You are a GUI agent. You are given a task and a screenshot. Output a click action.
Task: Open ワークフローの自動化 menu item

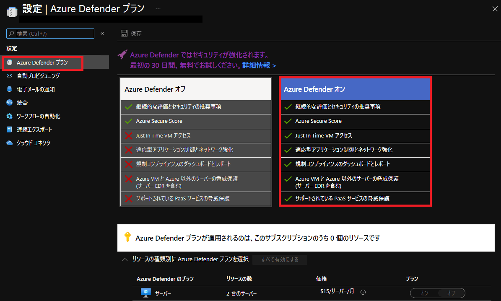pos(38,116)
